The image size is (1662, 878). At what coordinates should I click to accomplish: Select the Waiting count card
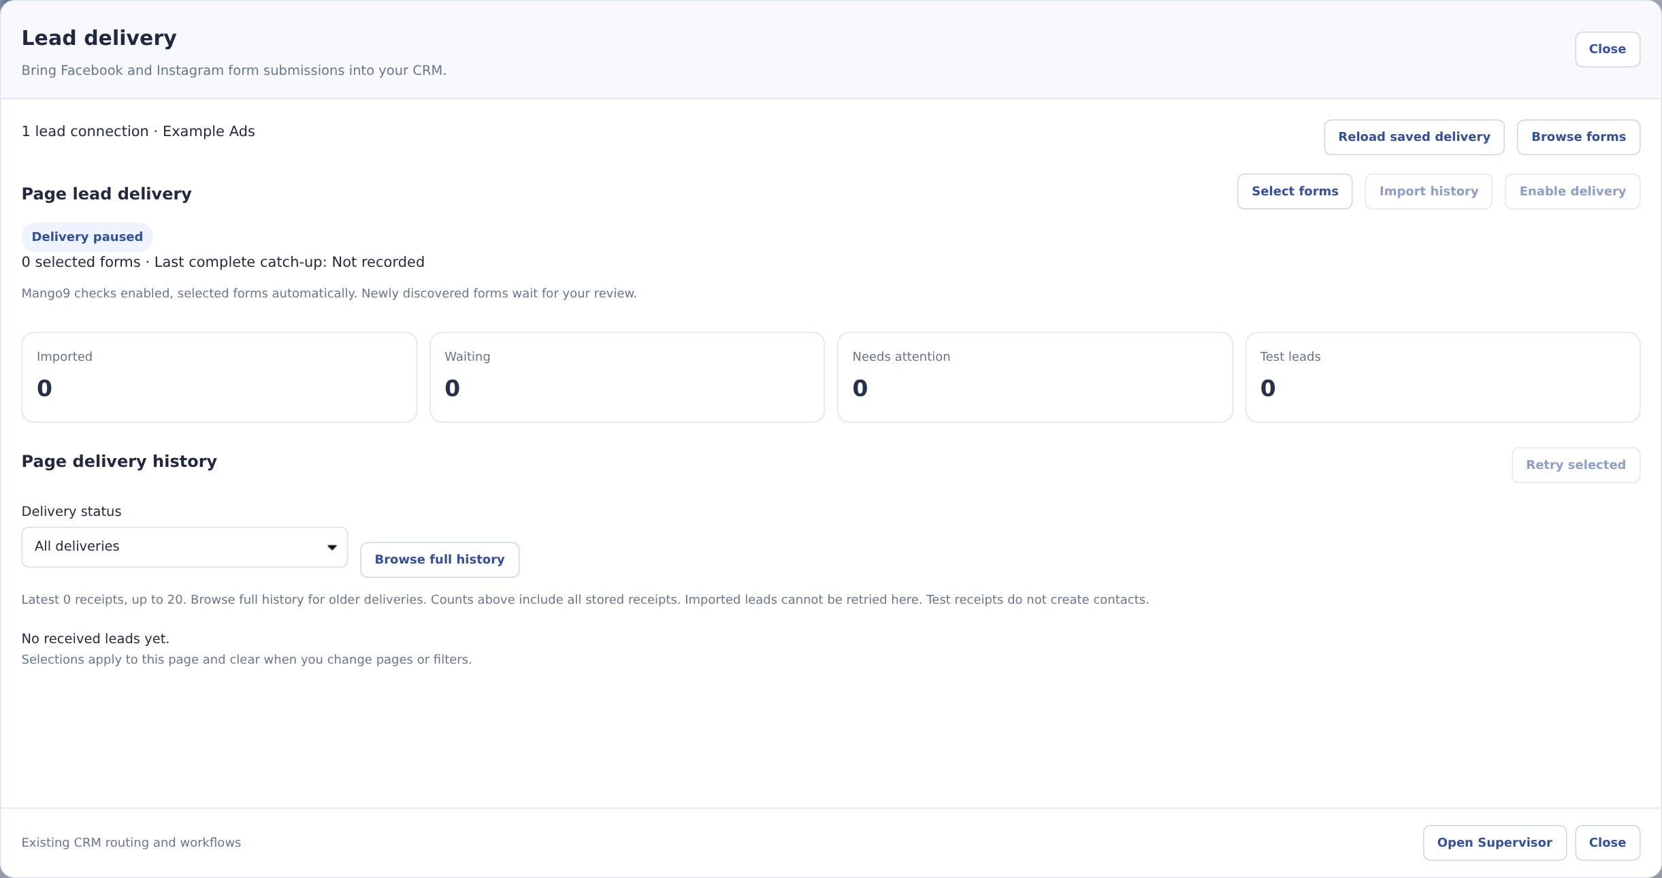pos(627,377)
